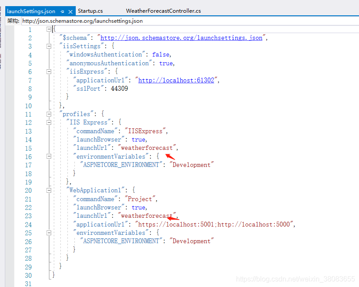Screen dimensions: 359x287
Task: Click the "Project" commandName value
Action: coord(140,199)
